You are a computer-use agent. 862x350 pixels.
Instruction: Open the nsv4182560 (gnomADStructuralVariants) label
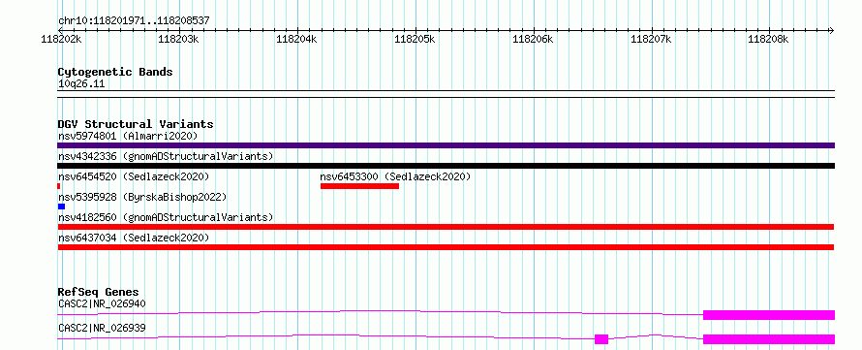[x=166, y=217]
